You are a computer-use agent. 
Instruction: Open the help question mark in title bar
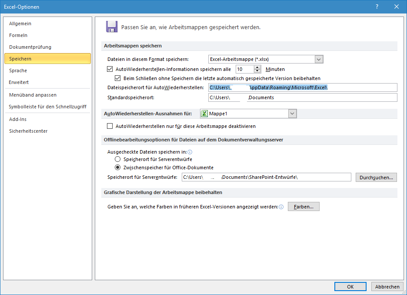(x=377, y=7)
